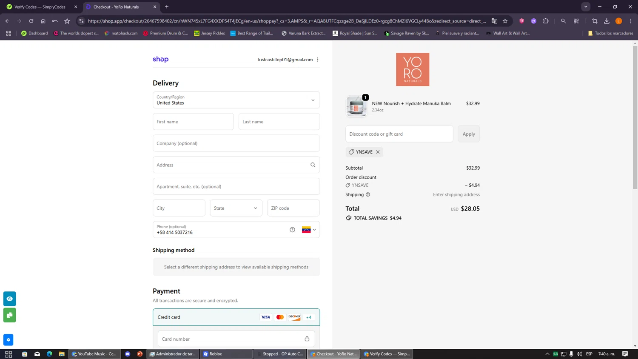The height and width of the screenshot is (359, 638).
Task: Click the blue eye floating side button
Action: (x=10, y=299)
